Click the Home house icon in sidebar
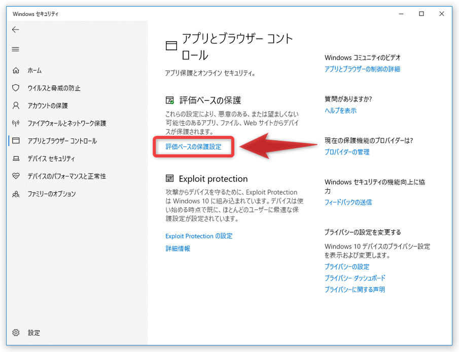This screenshot has height=352, width=459. pyautogui.click(x=16, y=71)
